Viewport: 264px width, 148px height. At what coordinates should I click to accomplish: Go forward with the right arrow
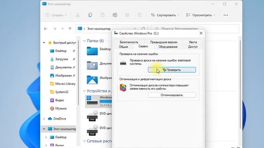click(x=54, y=29)
